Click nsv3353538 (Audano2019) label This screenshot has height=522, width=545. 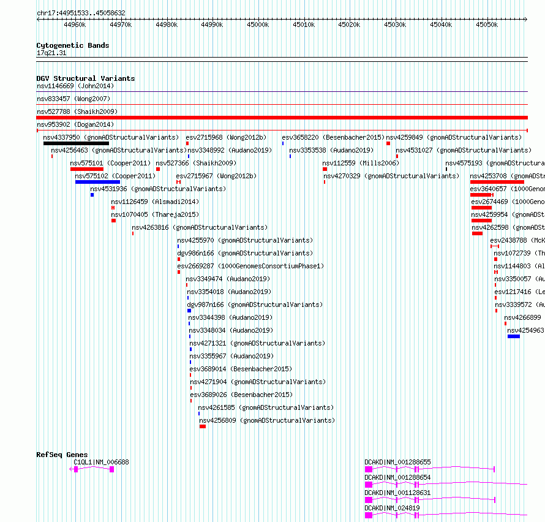(331, 150)
